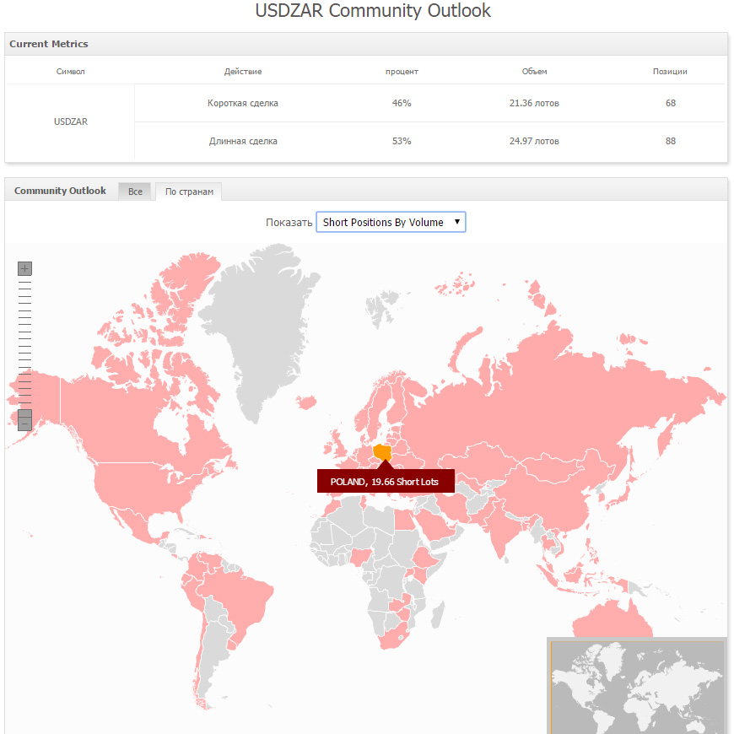734x734 pixels.
Task: Click the процент column header
Action: point(402,72)
